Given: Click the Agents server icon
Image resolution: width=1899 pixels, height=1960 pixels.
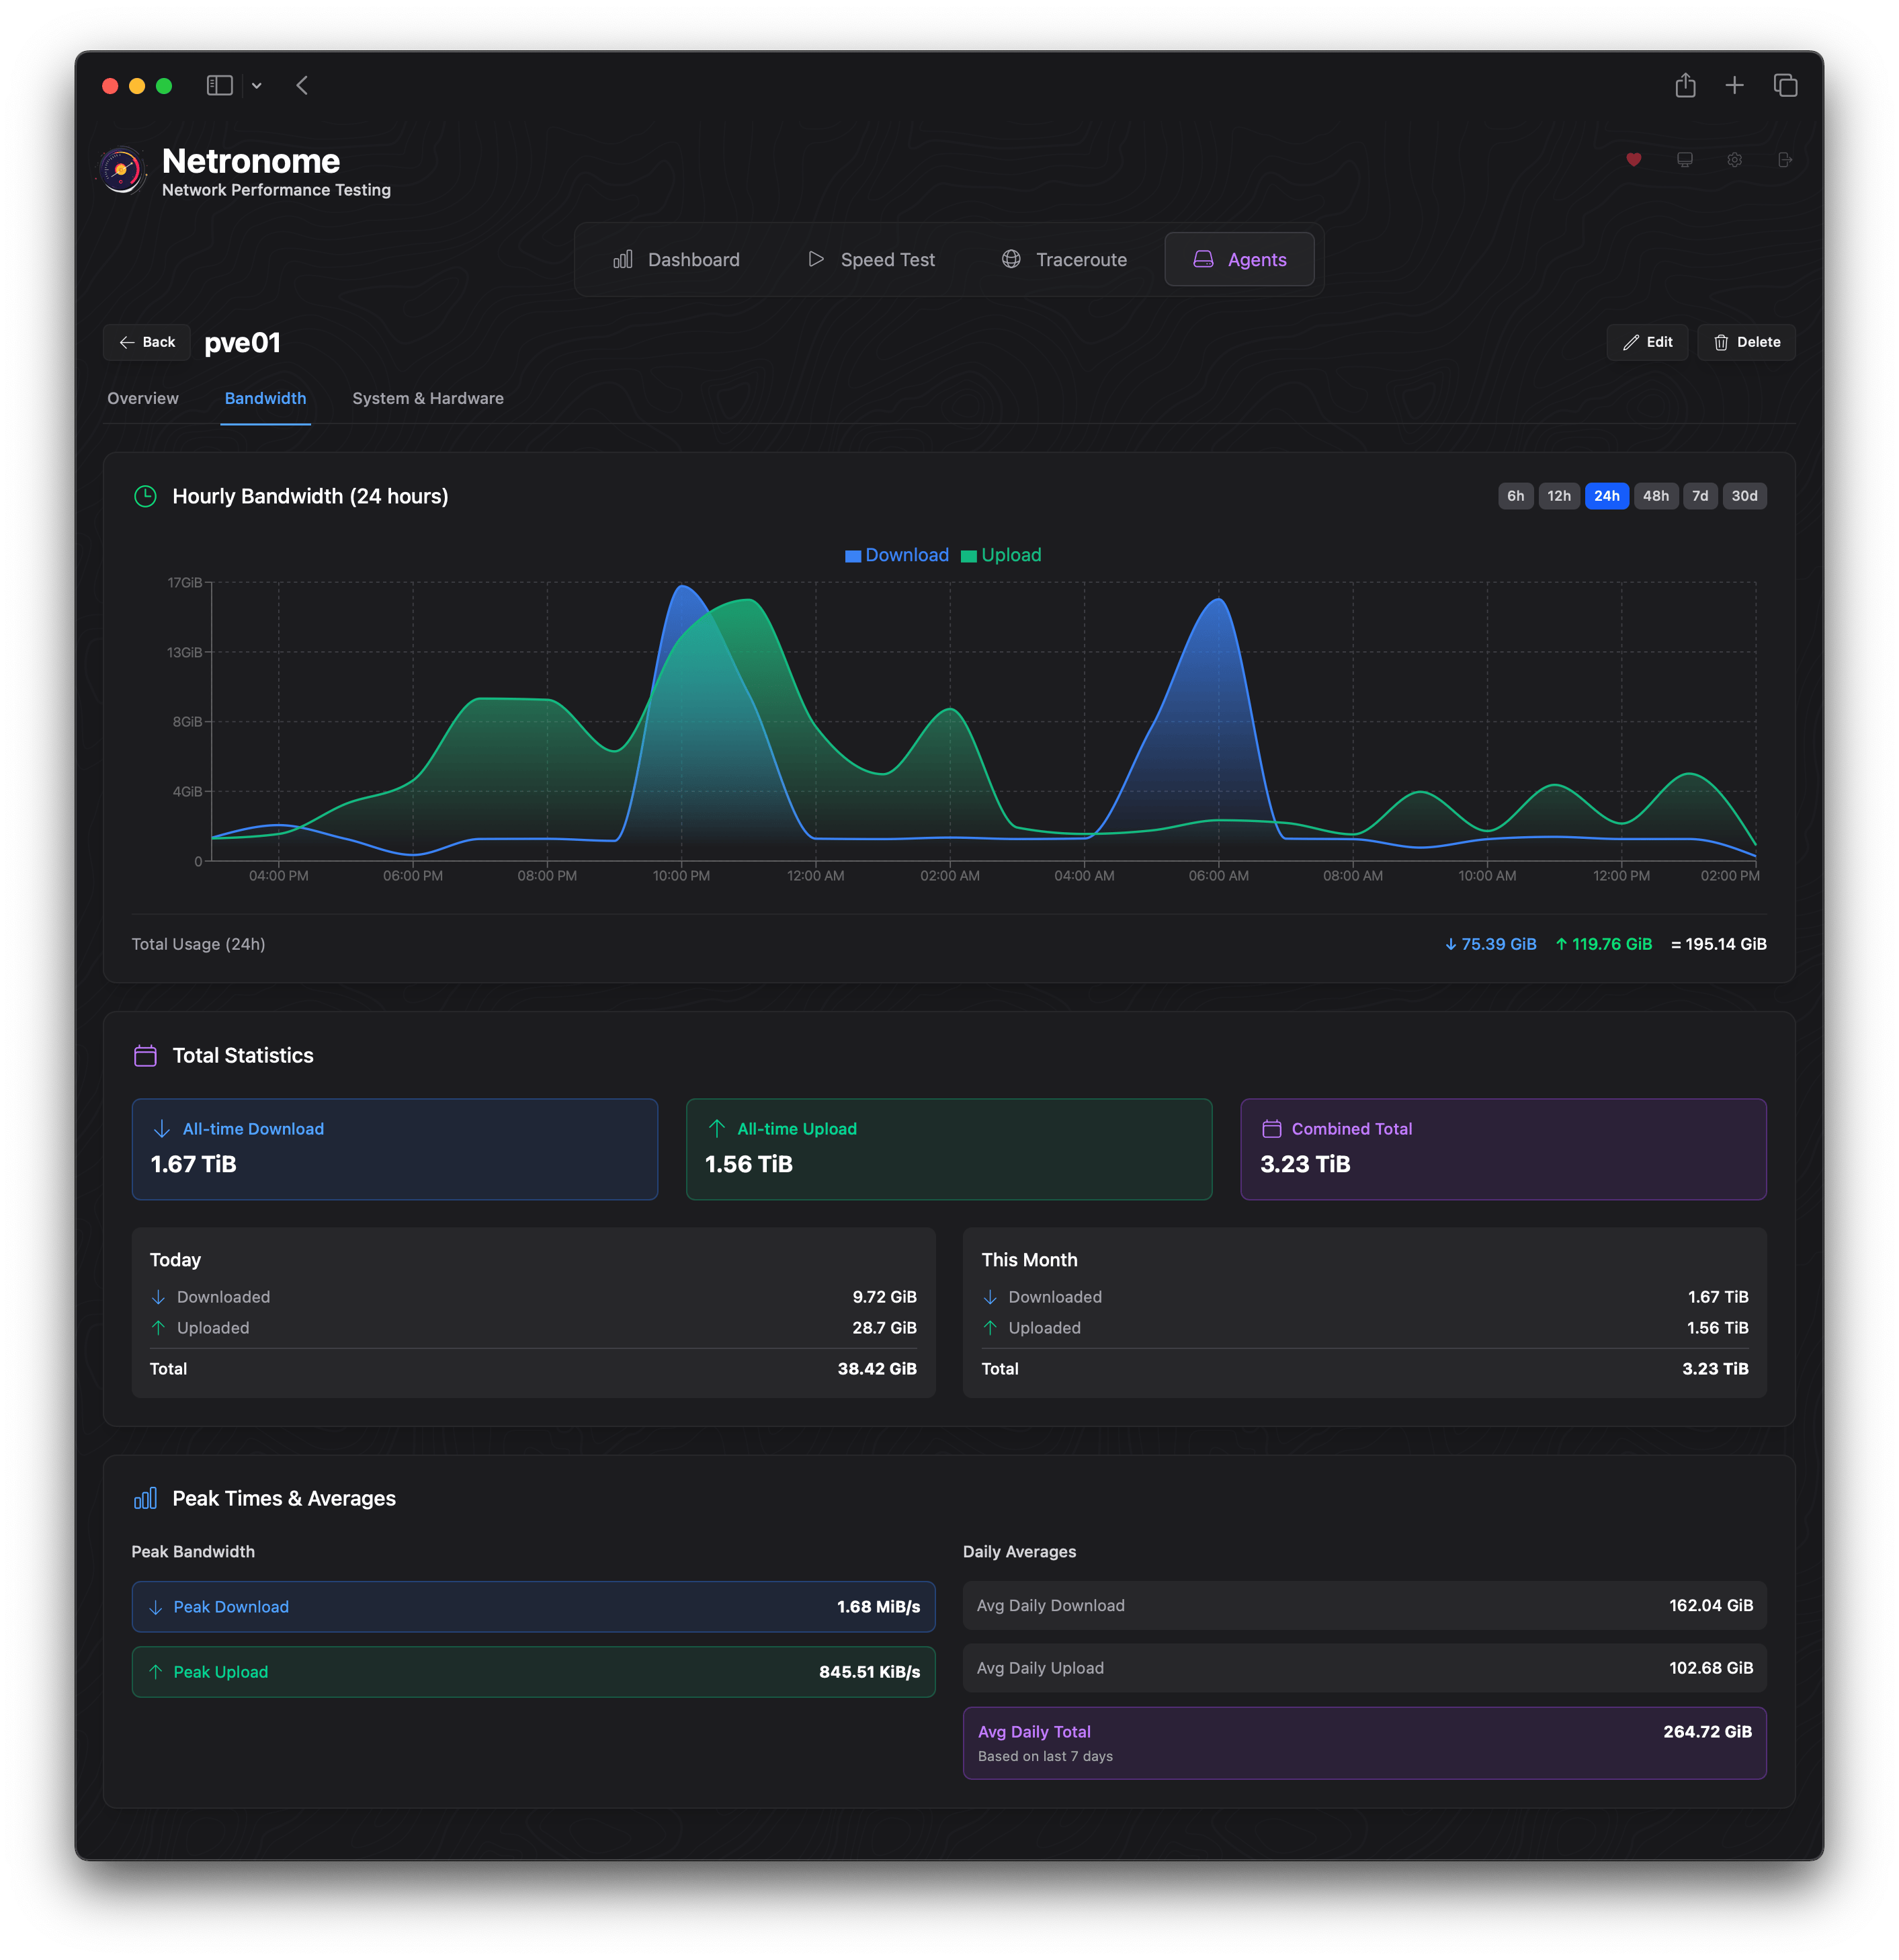Looking at the screenshot, I should (x=1204, y=259).
